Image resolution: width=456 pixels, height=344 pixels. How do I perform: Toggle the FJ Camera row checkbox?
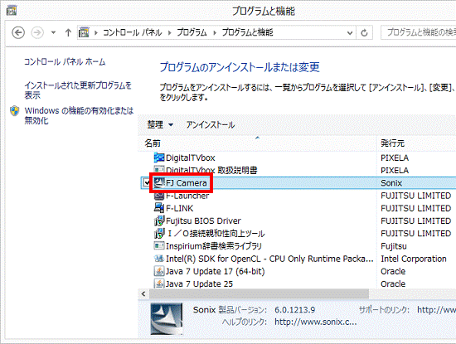tap(147, 182)
